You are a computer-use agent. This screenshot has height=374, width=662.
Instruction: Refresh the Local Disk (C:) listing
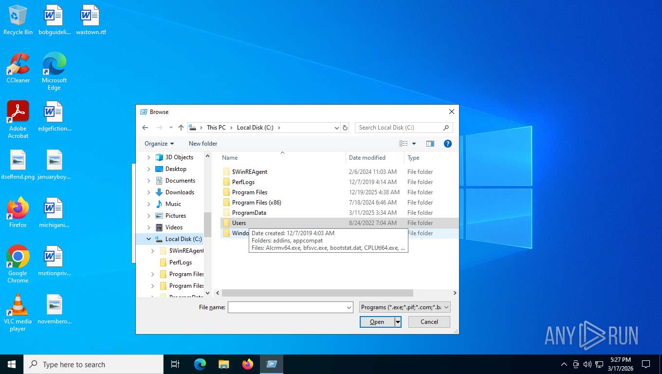tap(345, 128)
